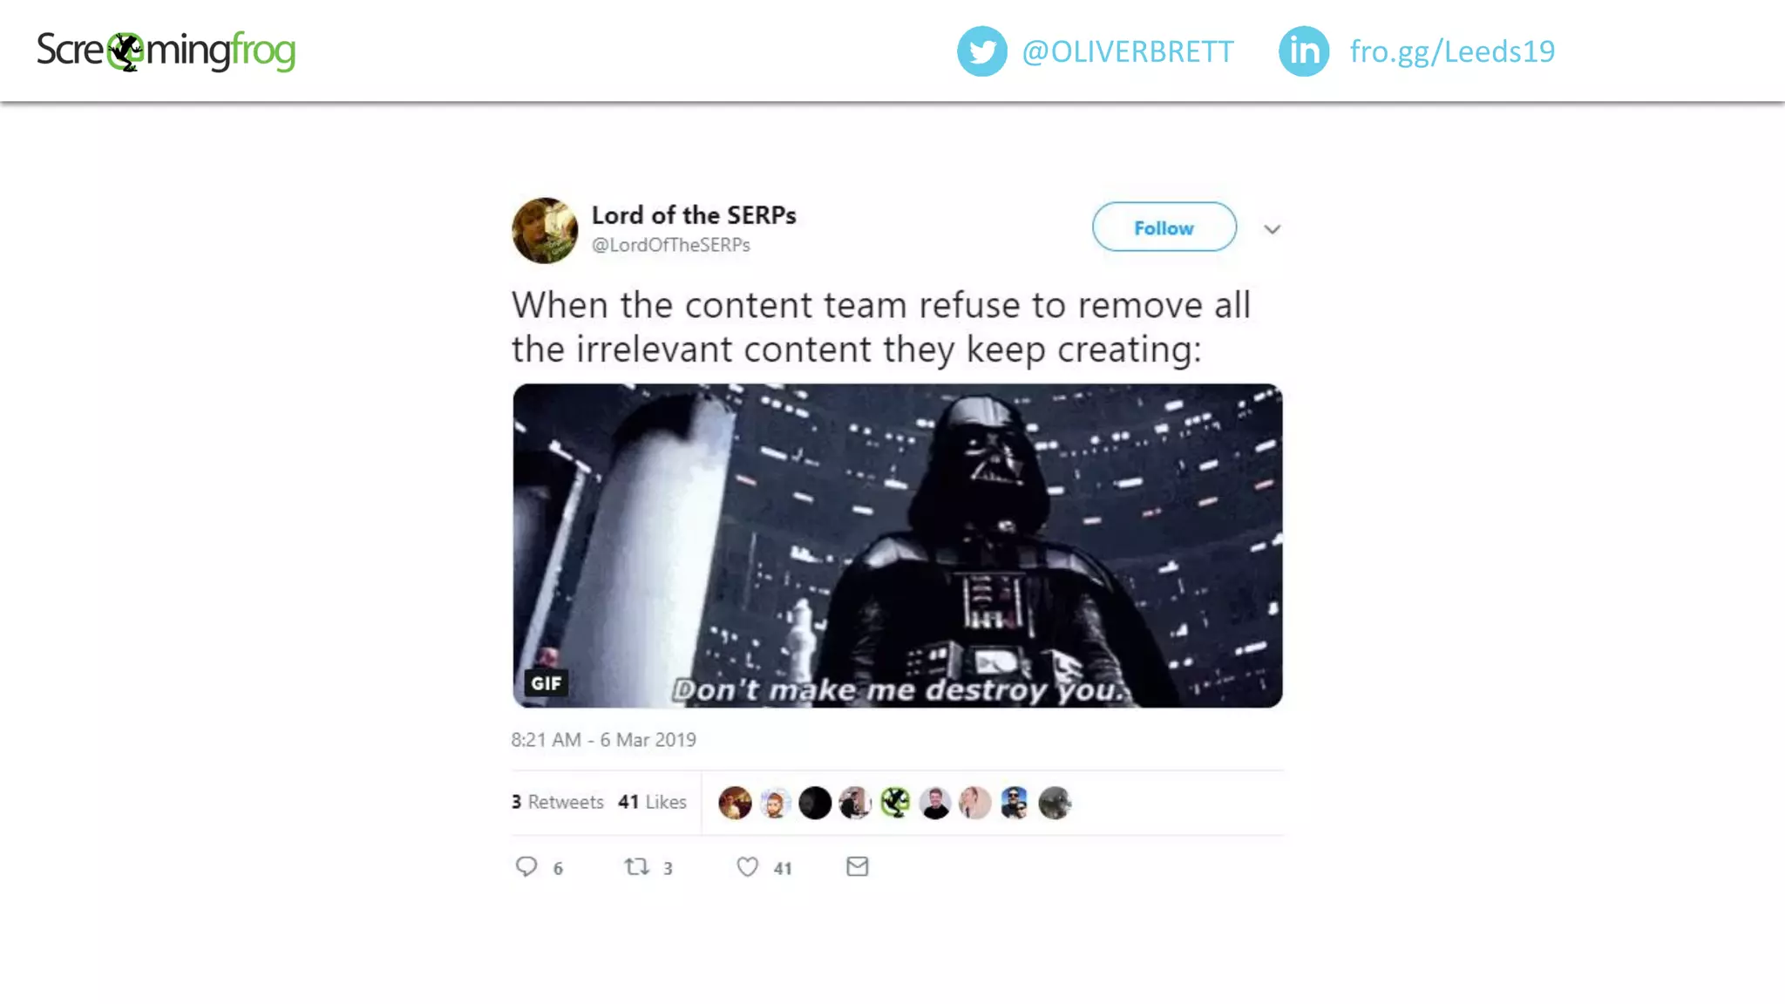
Task: Click the Lord of the SERPs display name
Action: point(694,214)
